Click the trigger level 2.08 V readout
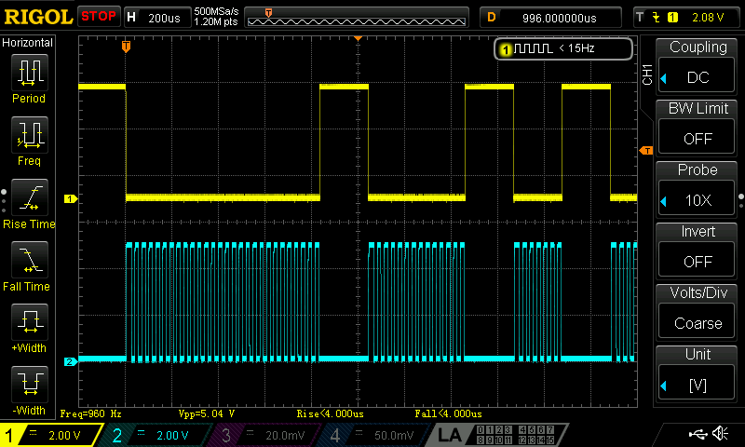The image size is (745, 447). tap(708, 18)
